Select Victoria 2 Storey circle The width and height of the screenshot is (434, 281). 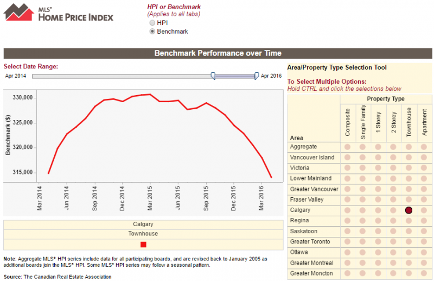pyautogui.click(x=394, y=168)
